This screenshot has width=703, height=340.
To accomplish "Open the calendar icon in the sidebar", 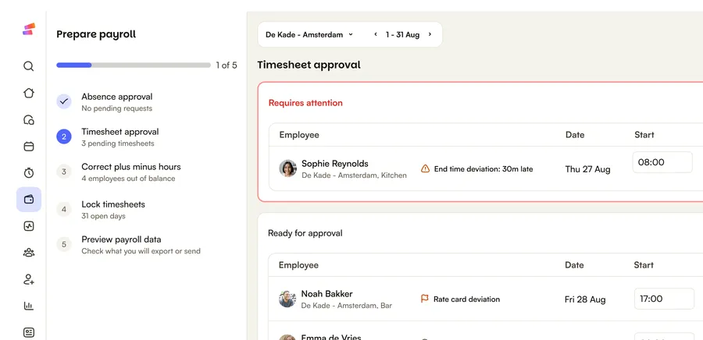I will pyautogui.click(x=29, y=147).
